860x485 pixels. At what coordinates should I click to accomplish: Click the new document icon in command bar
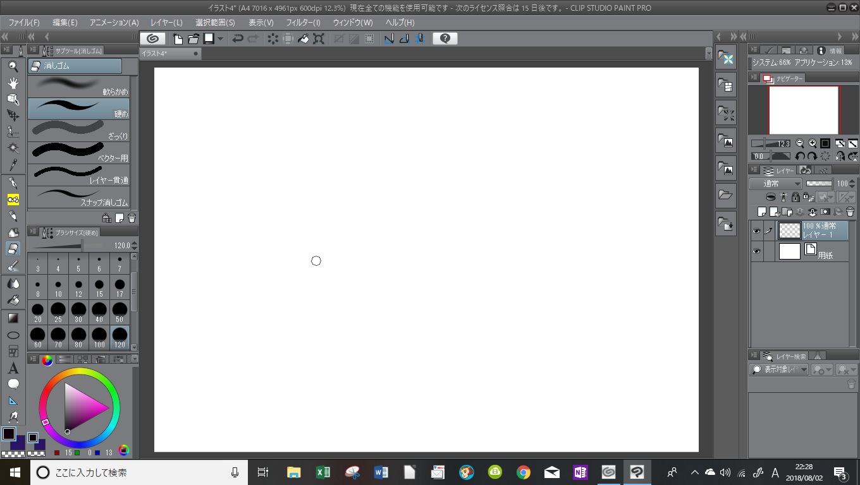click(x=178, y=39)
